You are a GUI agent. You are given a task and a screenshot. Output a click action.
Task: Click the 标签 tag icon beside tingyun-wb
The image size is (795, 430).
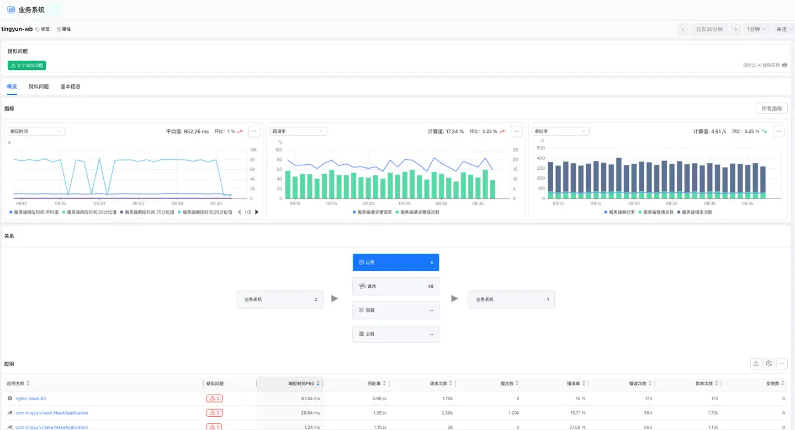point(38,29)
